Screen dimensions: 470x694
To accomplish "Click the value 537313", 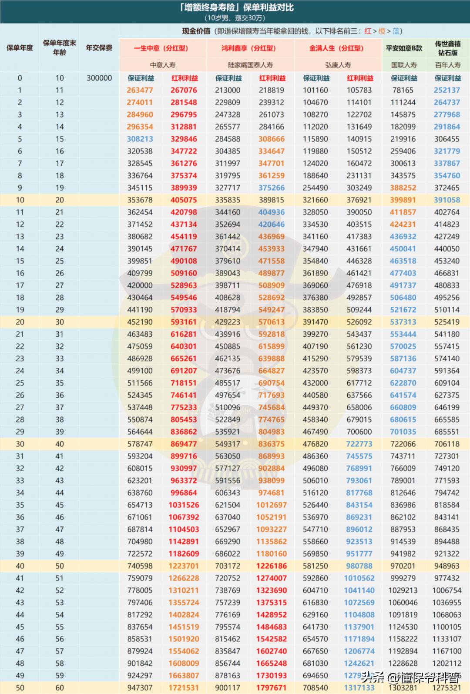I will point(403,322).
